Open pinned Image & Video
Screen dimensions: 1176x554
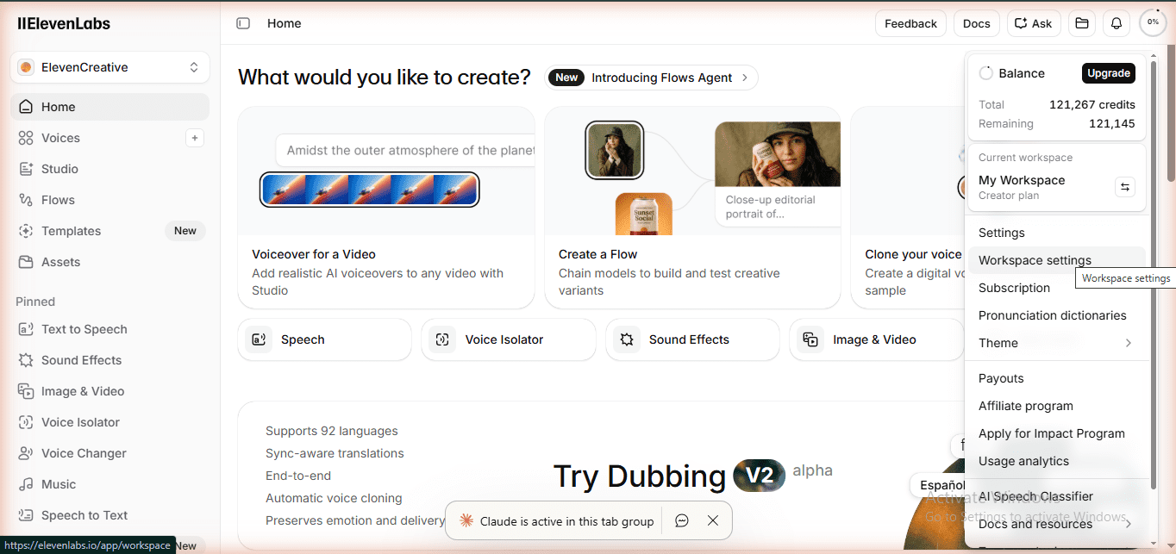pyautogui.click(x=109, y=391)
